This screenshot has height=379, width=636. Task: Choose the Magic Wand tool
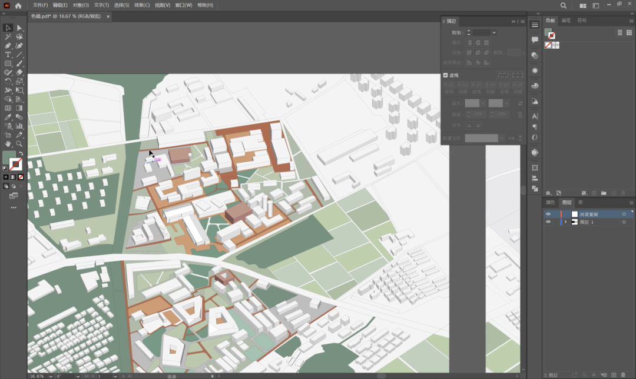coord(8,37)
